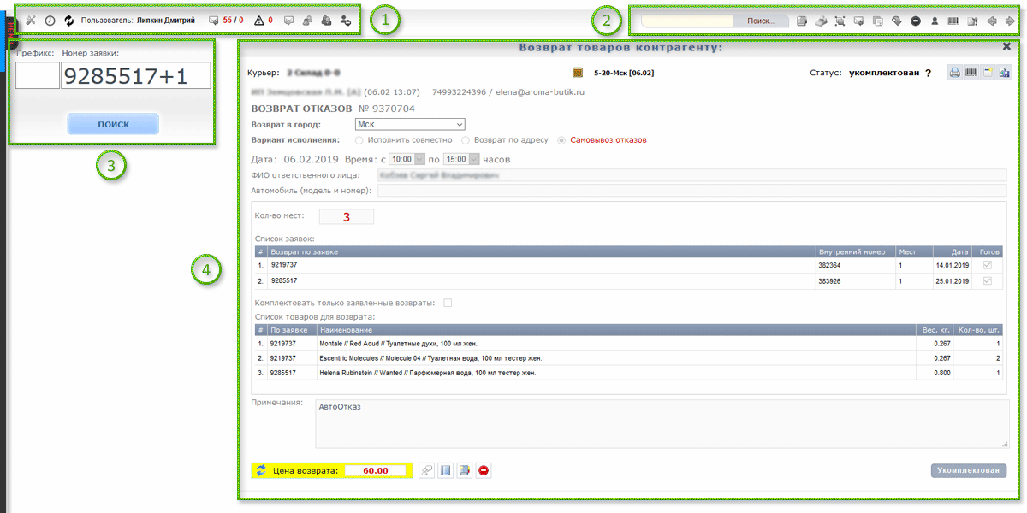Click the "Номер заявки" input field
Image resolution: width=1027 pixels, height=513 pixels.
point(135,75)
